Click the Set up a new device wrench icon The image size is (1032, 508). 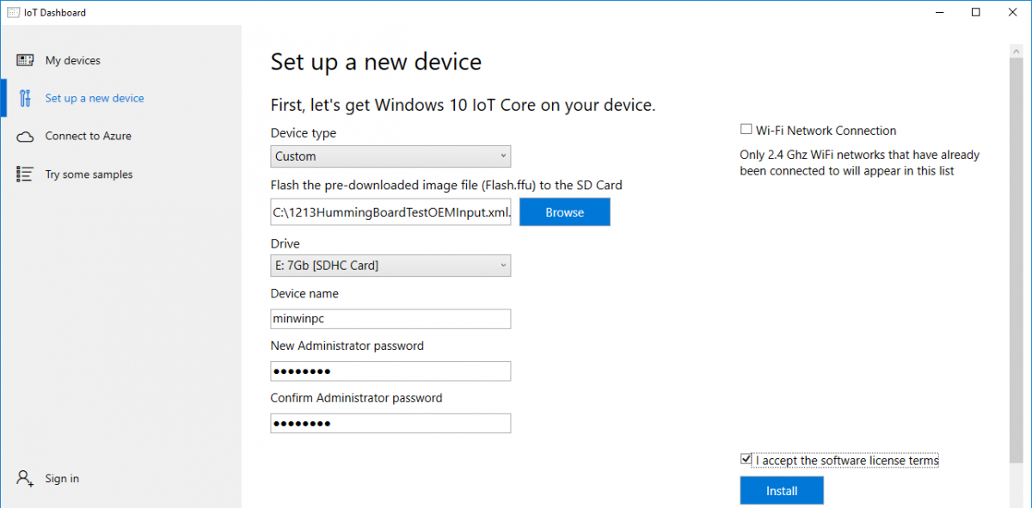(24, 97)
